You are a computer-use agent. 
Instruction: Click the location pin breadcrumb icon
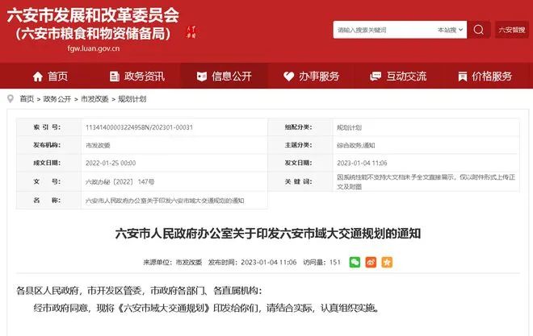[10, 98]
